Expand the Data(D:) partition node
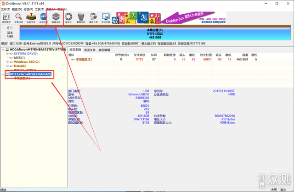This screenshot has width=294, height=192. click(7, 66)
